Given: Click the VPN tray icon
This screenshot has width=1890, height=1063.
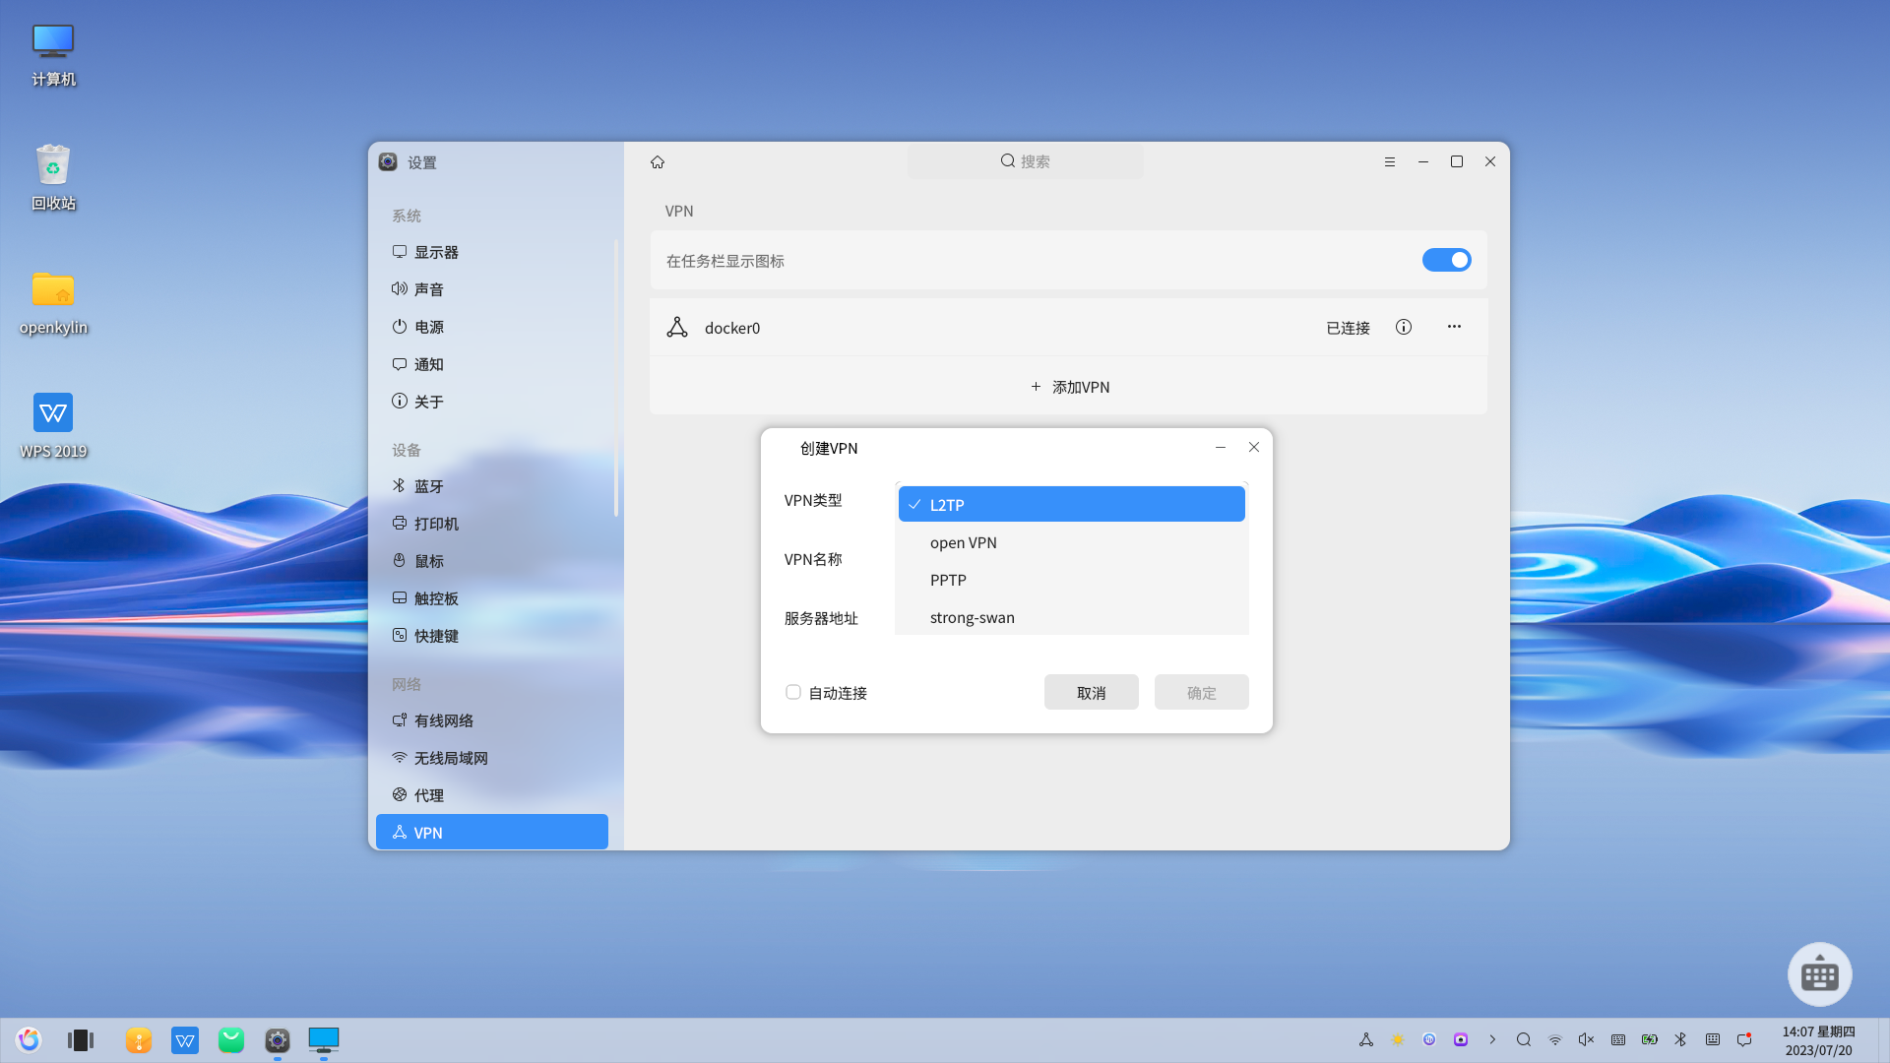Looking at the screenshot, I should pos(1366,1039).
